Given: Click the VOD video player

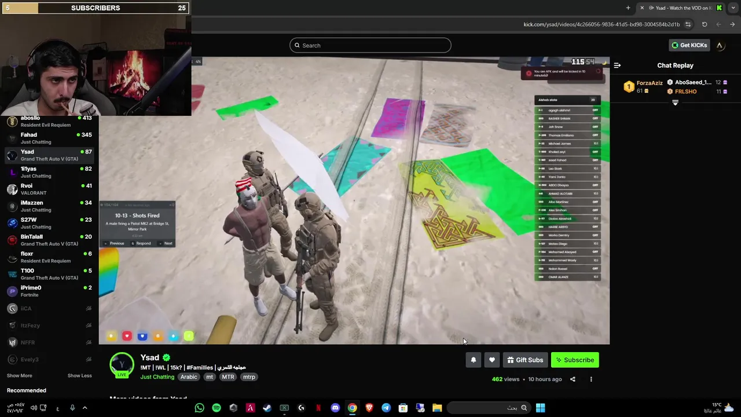Looking at the screenshot, I should click(x=354, y=200).
